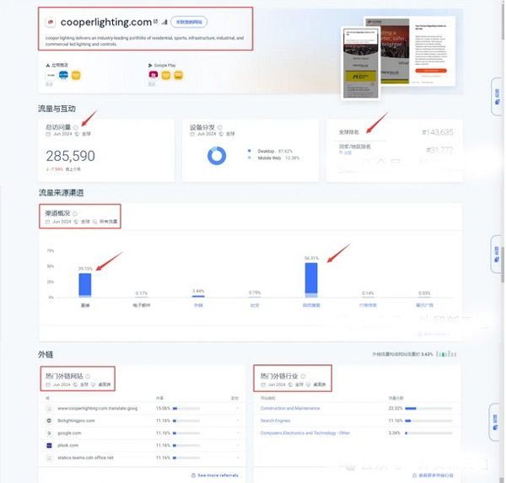Click the info icon beside 热门外链行业
Screen dimensions: 506x483
pos(304,376)
